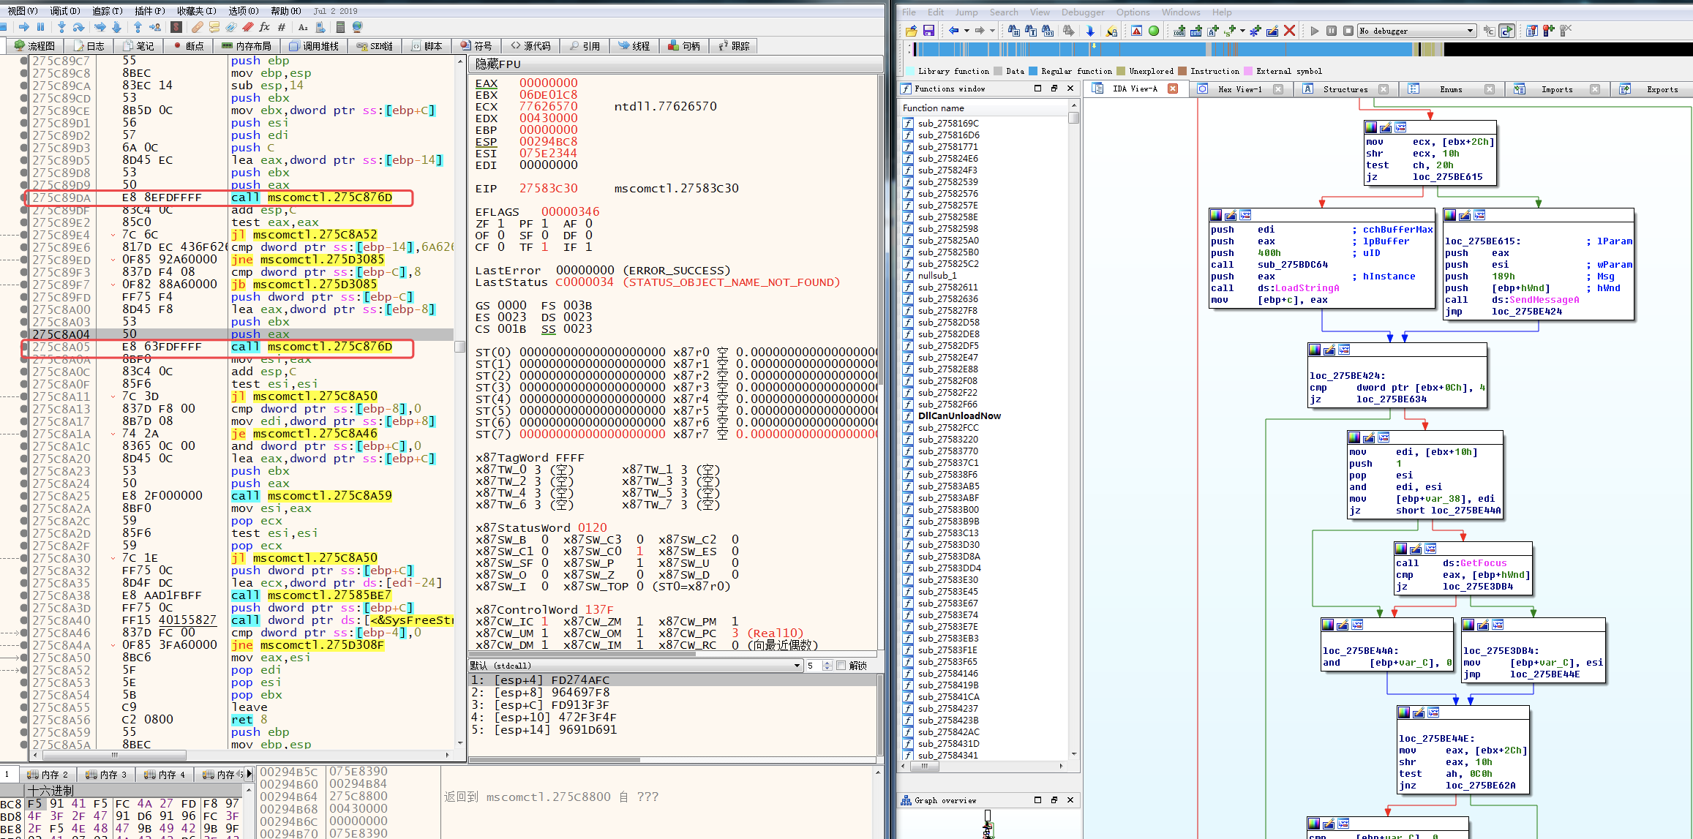Click the step over icon in x64dbg
This screenshot has height=839, width=1693.
click(x=78, y=27)
